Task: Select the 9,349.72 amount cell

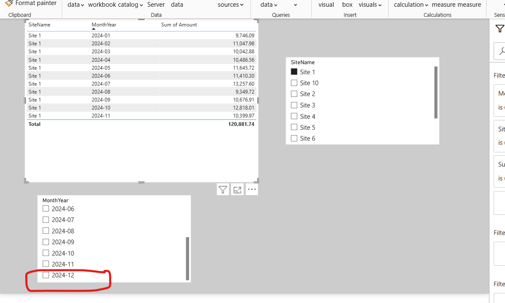Action: click(245, 91)
